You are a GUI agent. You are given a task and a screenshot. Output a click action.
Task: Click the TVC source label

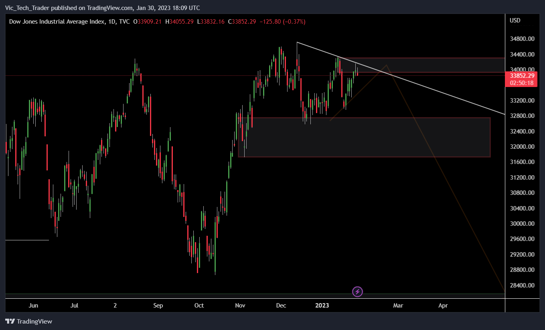point(124,22)
